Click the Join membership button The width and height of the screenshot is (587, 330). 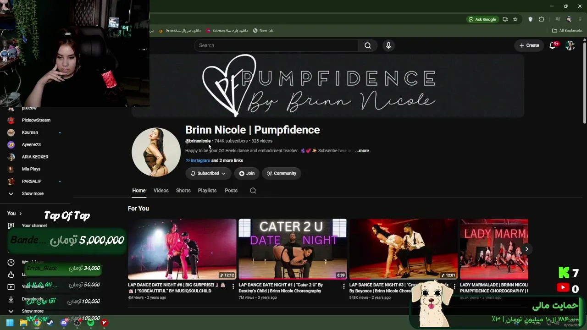[247, 173]
